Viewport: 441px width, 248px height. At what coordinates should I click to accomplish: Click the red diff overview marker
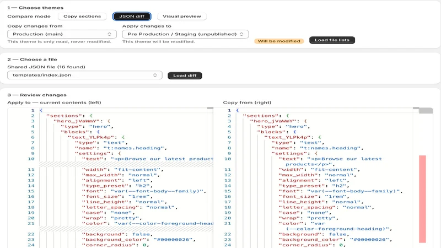(422, 199)
